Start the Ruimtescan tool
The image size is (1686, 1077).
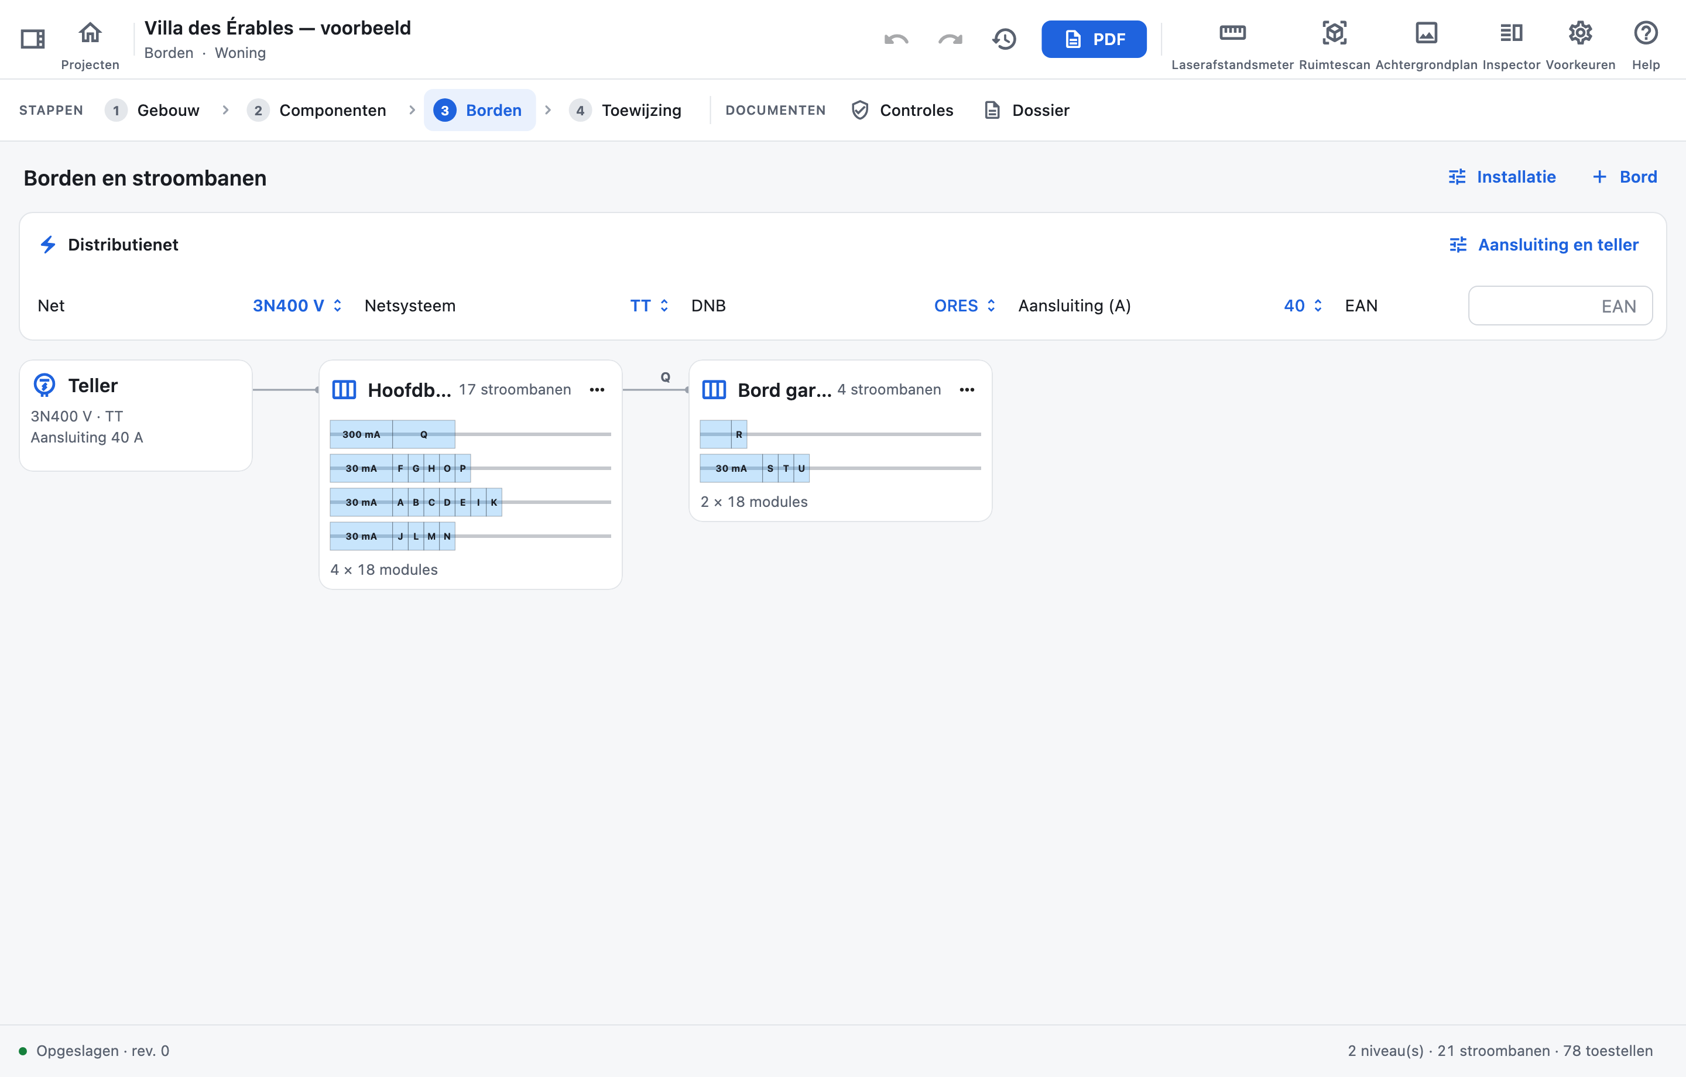1335,45
